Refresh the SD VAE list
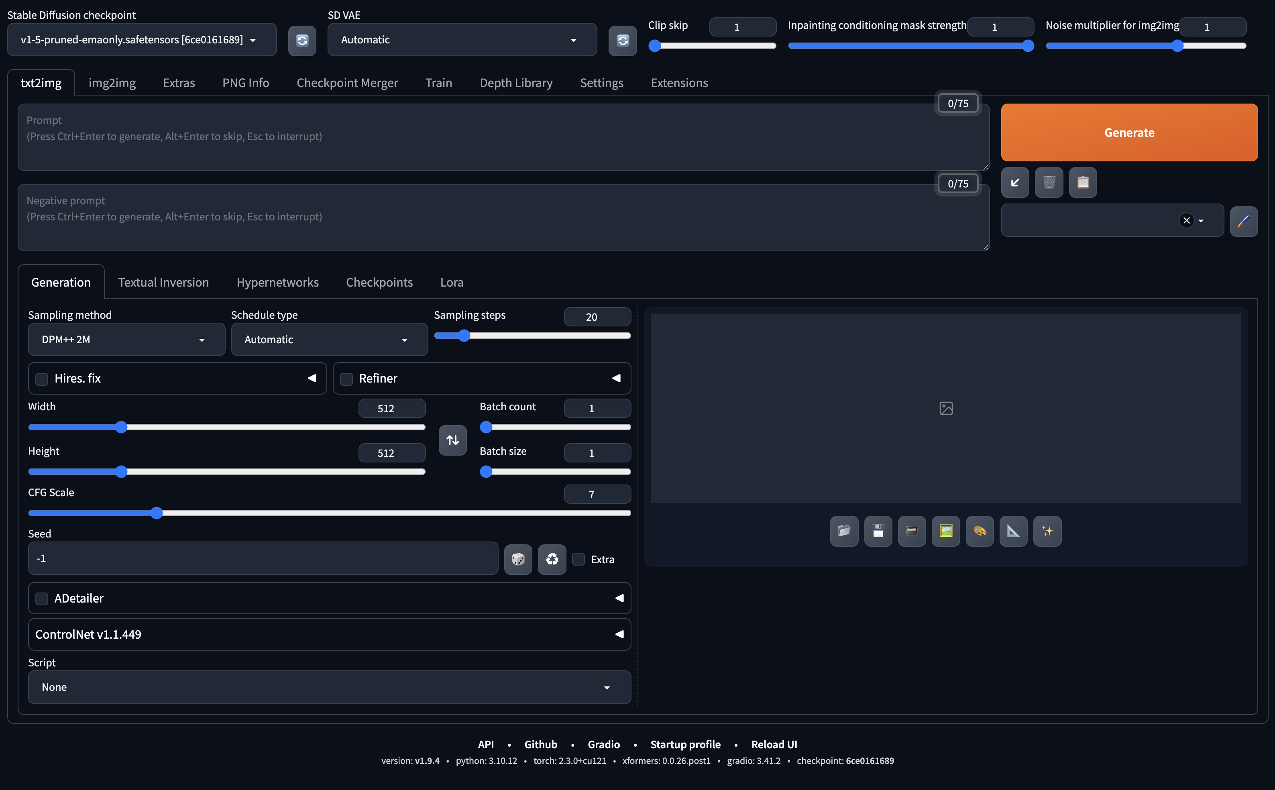The width and height of the screenshot is (1275, 790). pos(622,40)
